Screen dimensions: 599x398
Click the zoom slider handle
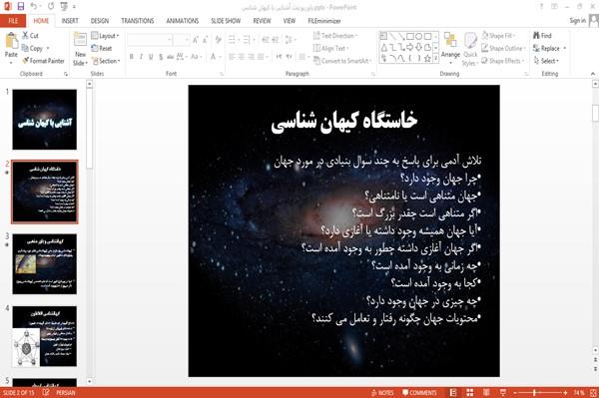(534, 393)
